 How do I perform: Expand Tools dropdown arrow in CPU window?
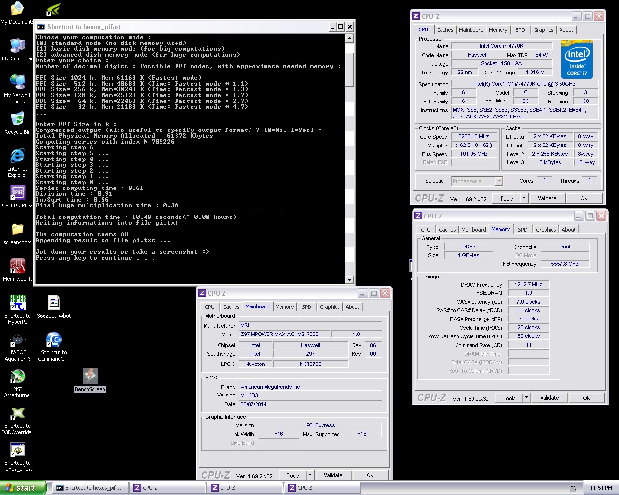coord(524,198)
